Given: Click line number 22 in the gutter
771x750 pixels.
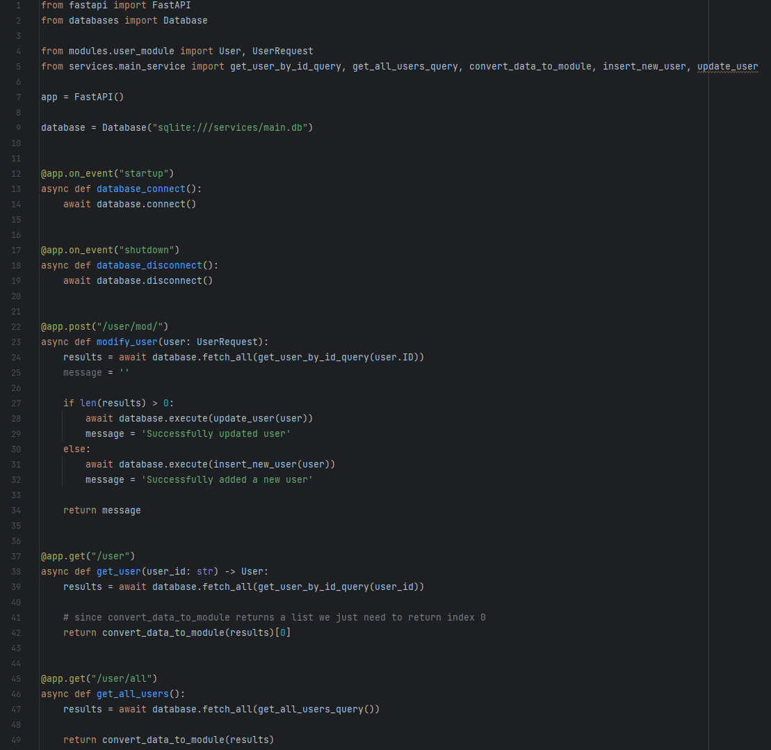Looking at the screenshot, I should point(16,326).
